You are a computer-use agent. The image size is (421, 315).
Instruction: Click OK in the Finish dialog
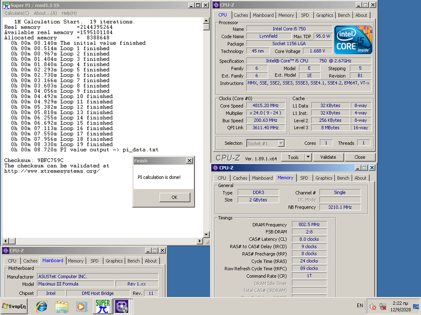point(175,197)
